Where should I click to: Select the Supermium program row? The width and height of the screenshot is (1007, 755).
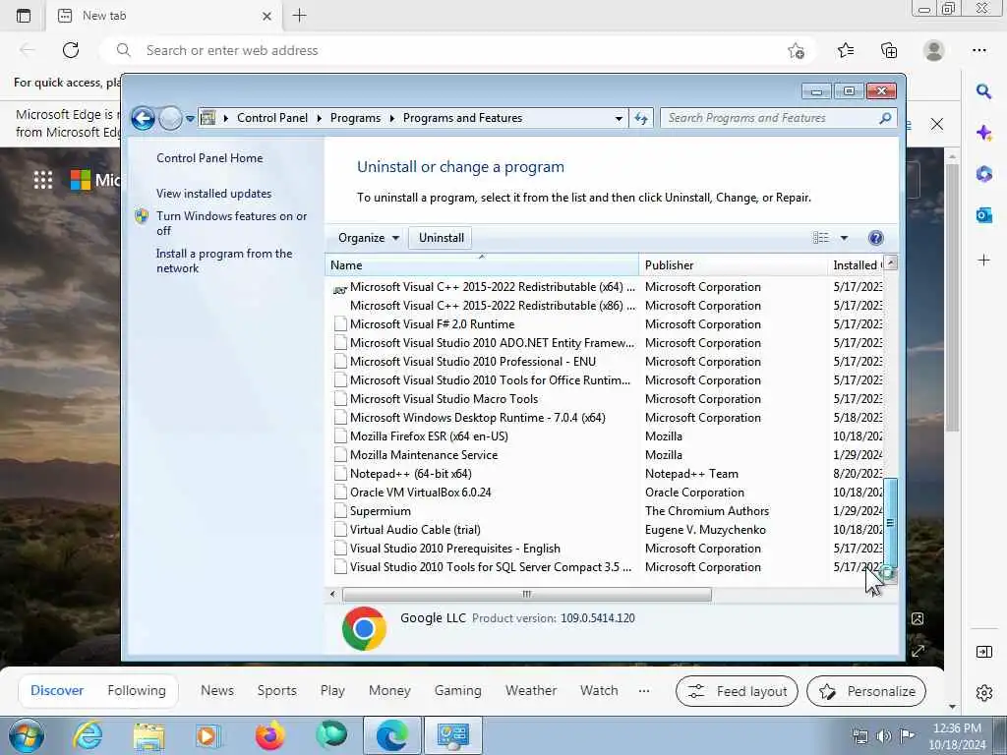pyautogui.click(x=605, y=511)
